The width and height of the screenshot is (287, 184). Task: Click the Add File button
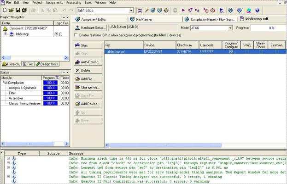point(88,79)
